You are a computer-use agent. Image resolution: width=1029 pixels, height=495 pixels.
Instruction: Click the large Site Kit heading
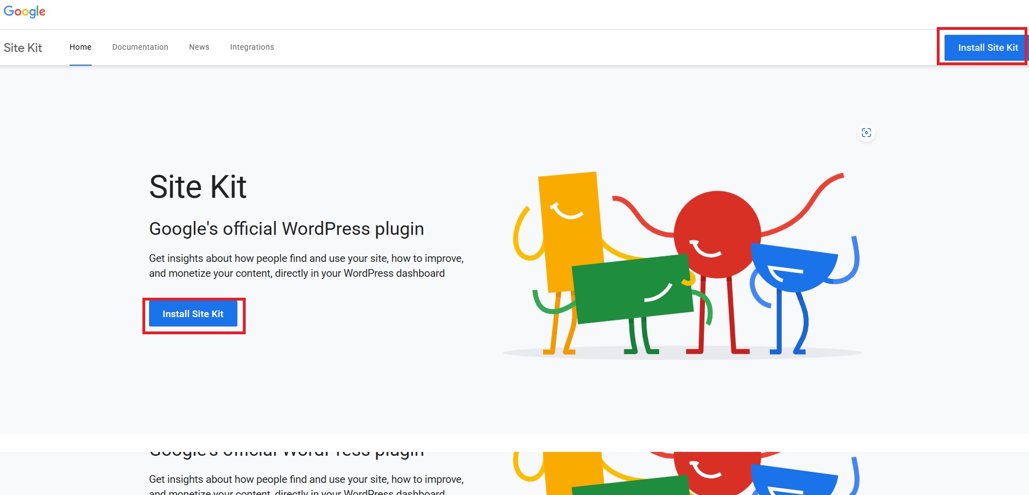click(198, 187)
